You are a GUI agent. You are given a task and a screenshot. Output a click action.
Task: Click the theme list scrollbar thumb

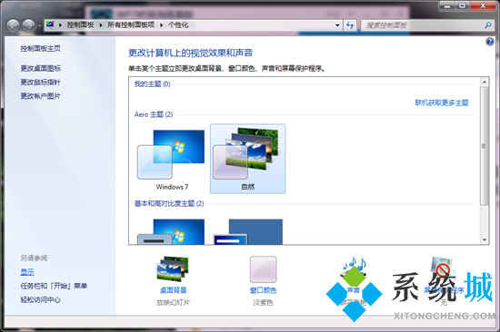pyautogui.click(x=485, y=146)
